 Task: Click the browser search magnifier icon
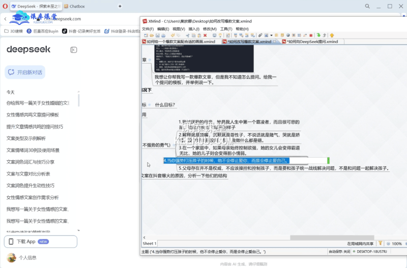(367, 6)
